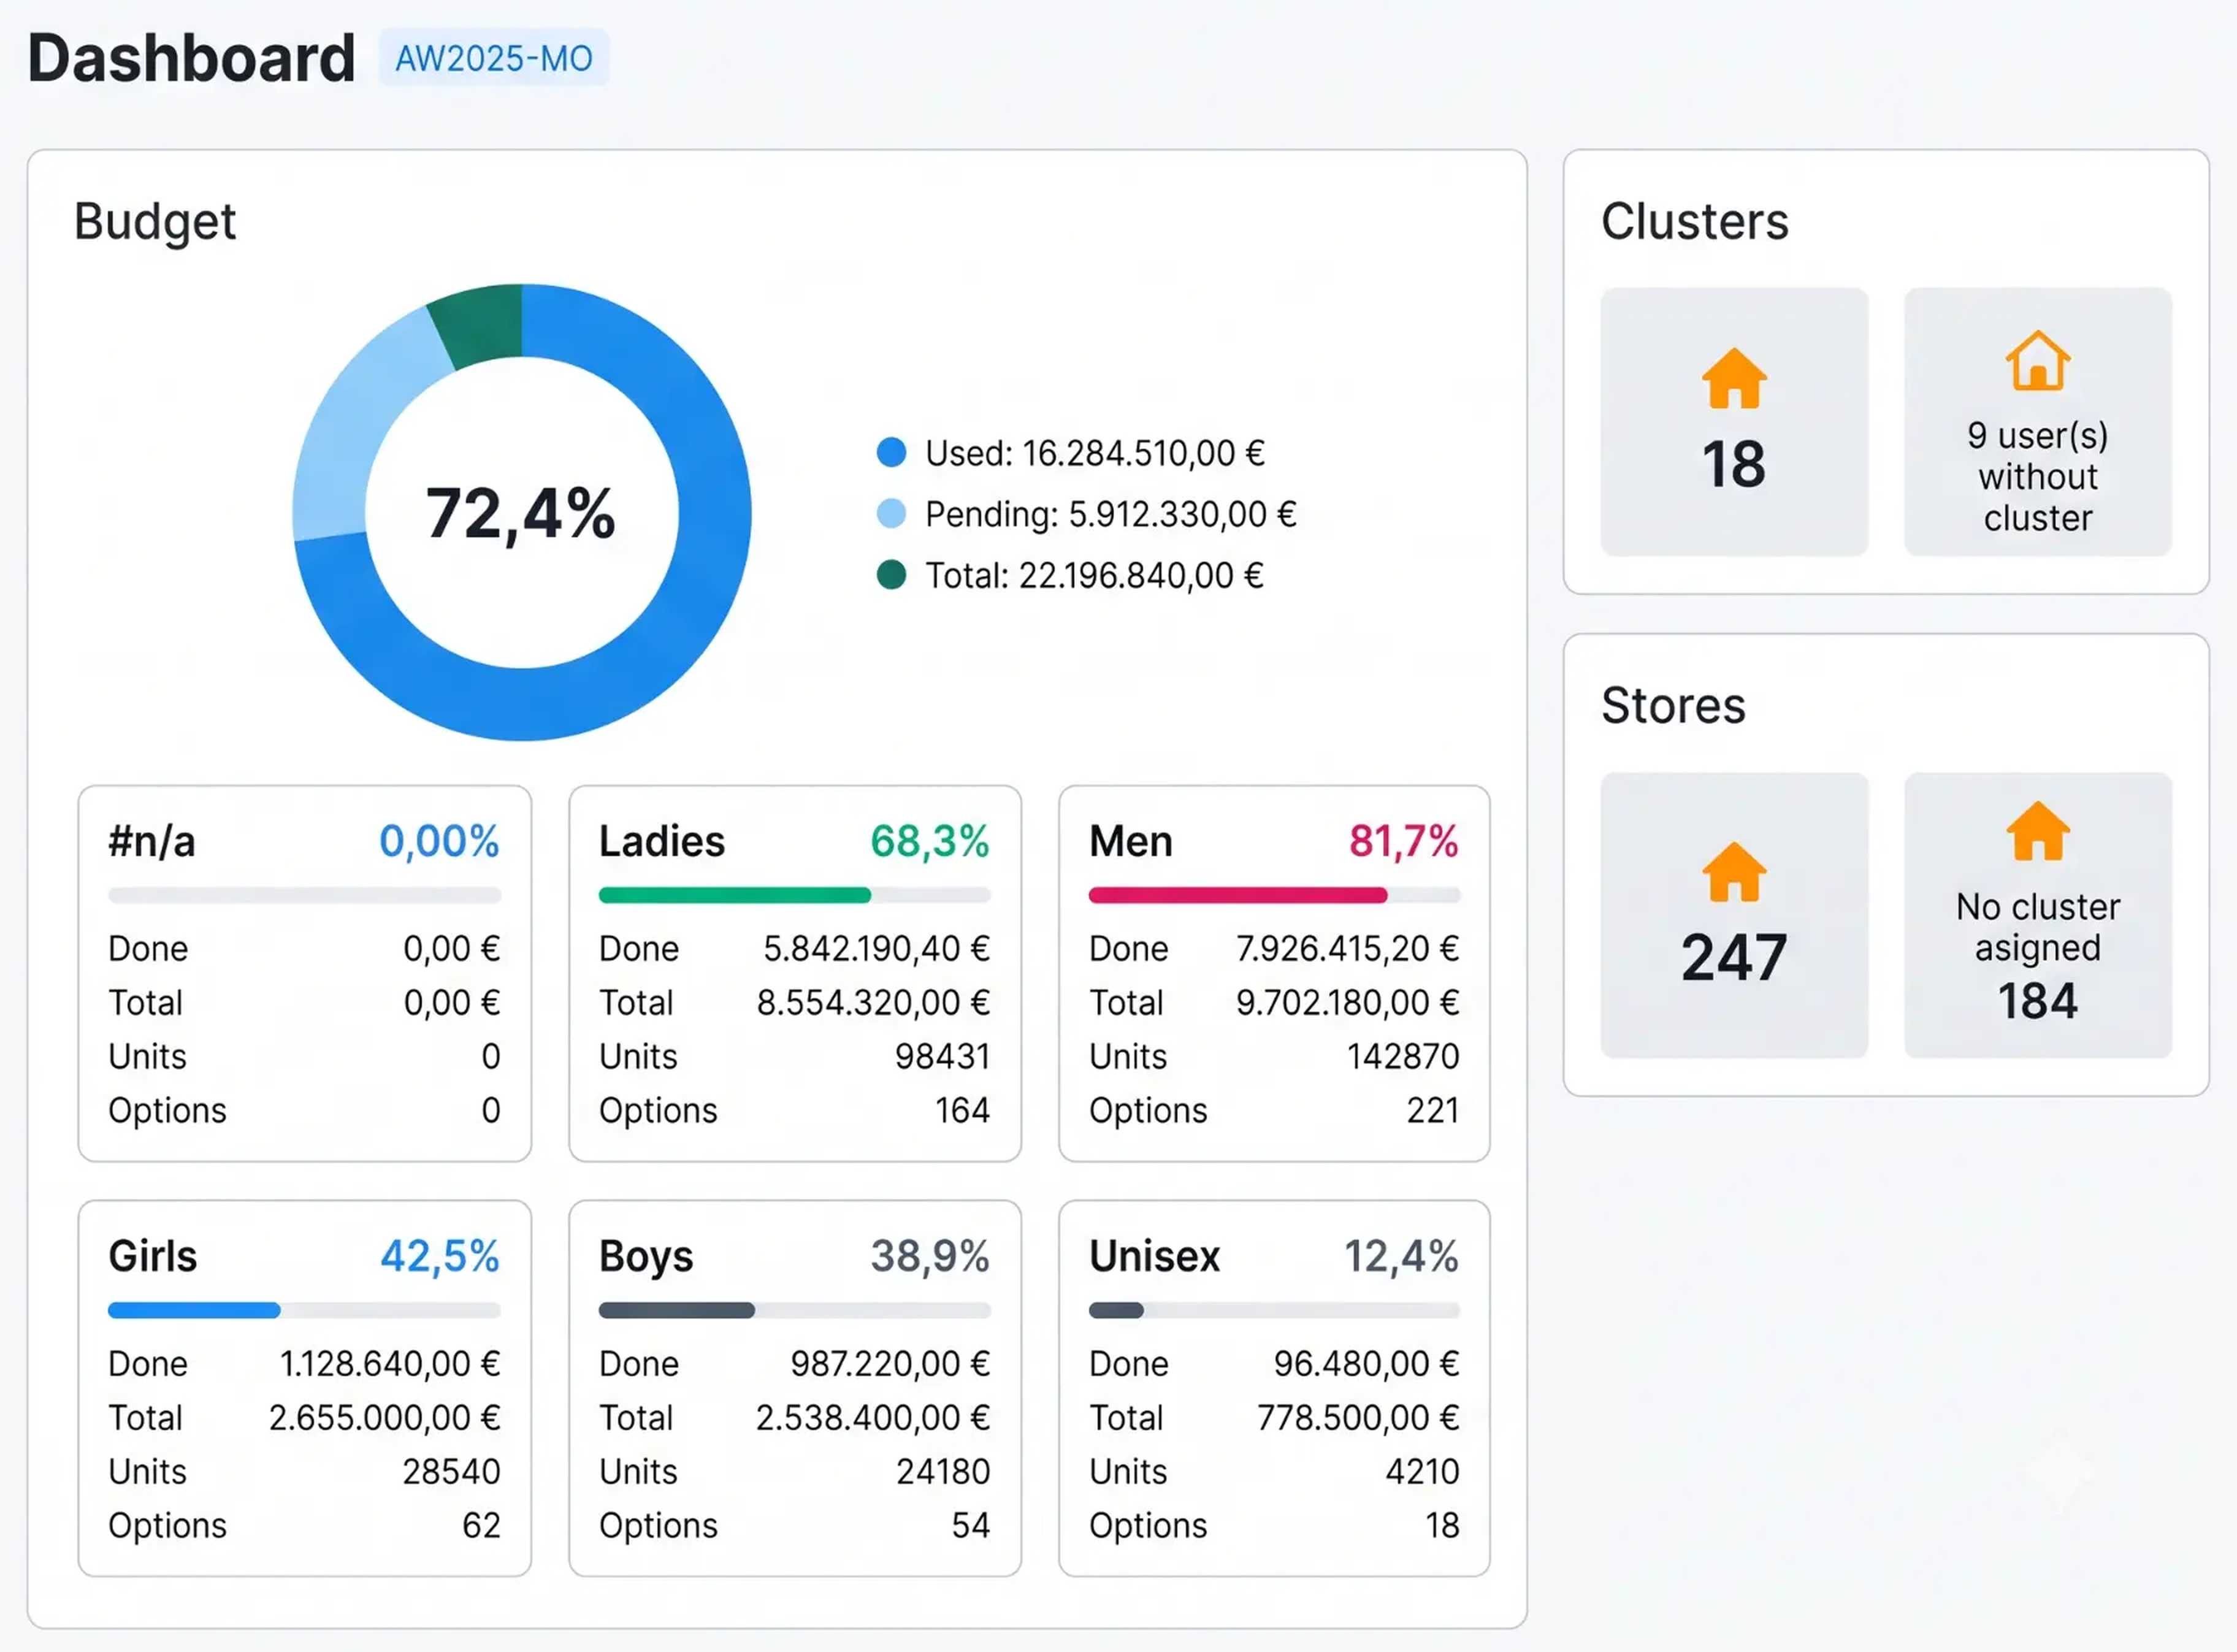Select the Men card title
The image size is (2237, 1652).
click(1131, 841)
